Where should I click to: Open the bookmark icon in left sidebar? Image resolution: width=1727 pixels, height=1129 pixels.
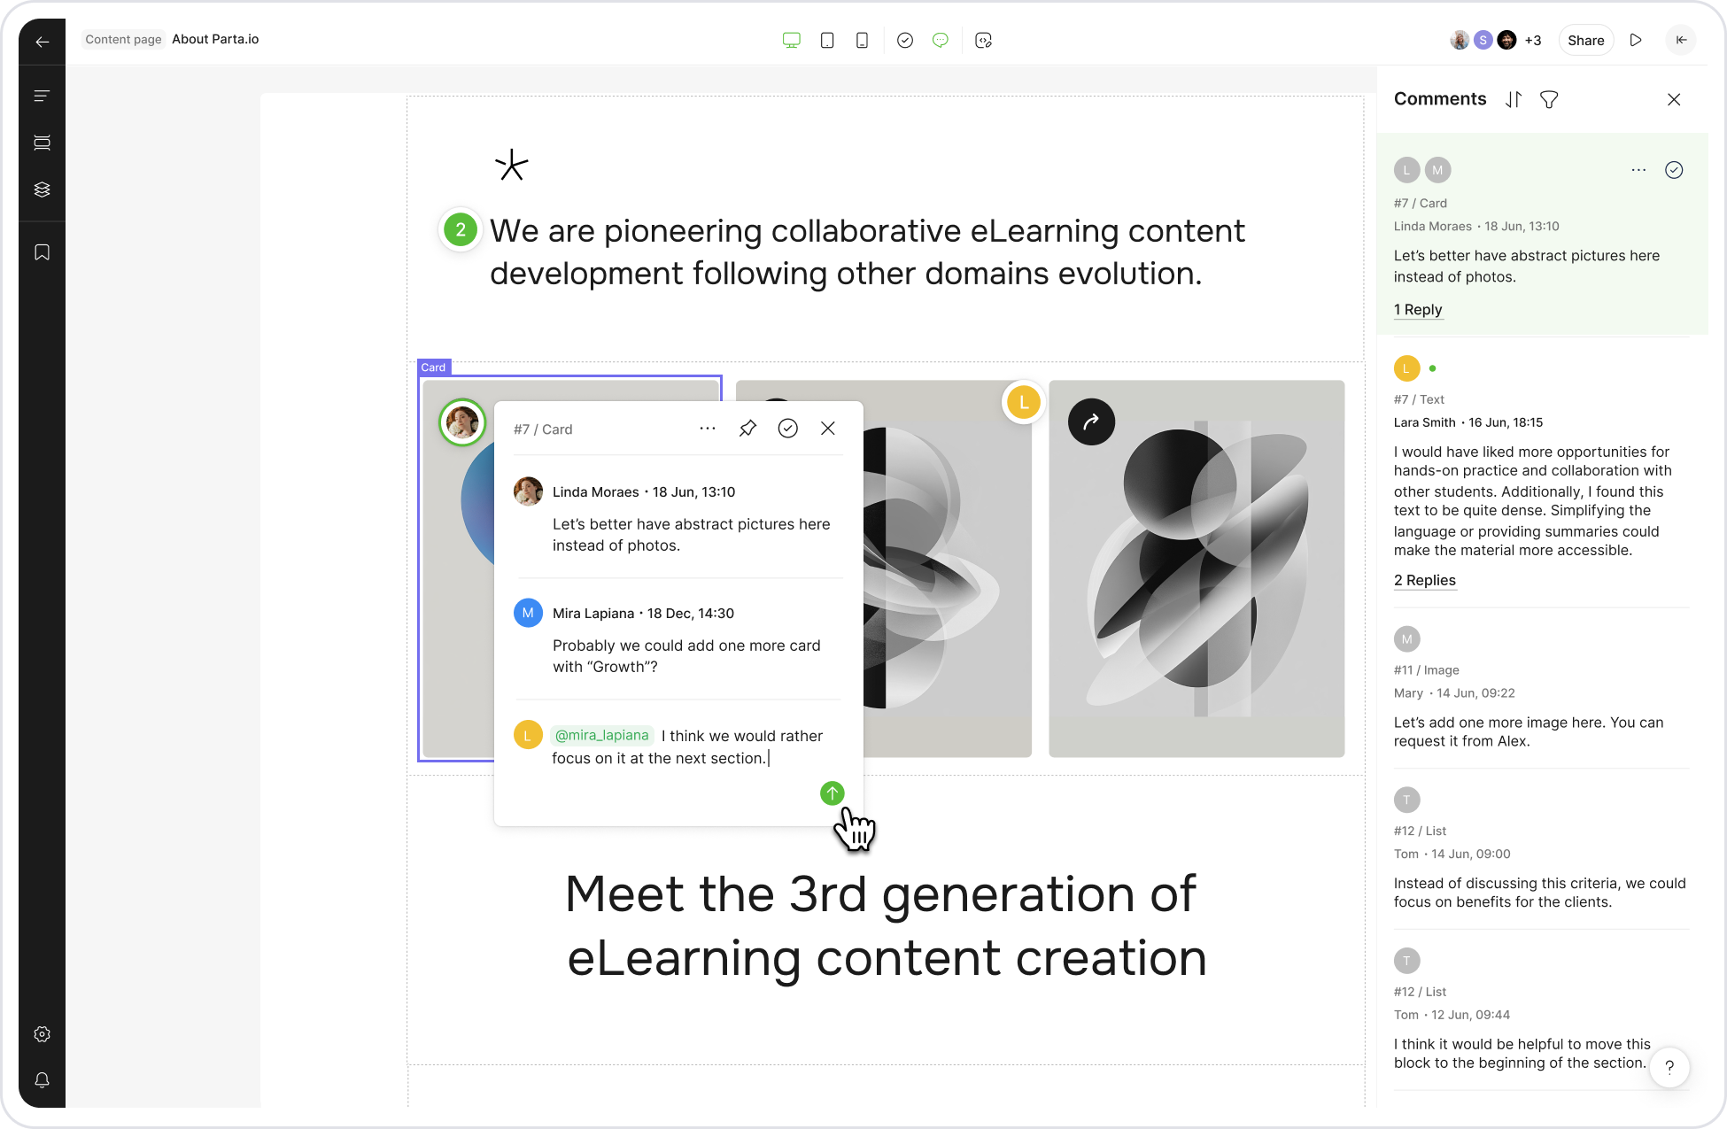pos(42,253)
